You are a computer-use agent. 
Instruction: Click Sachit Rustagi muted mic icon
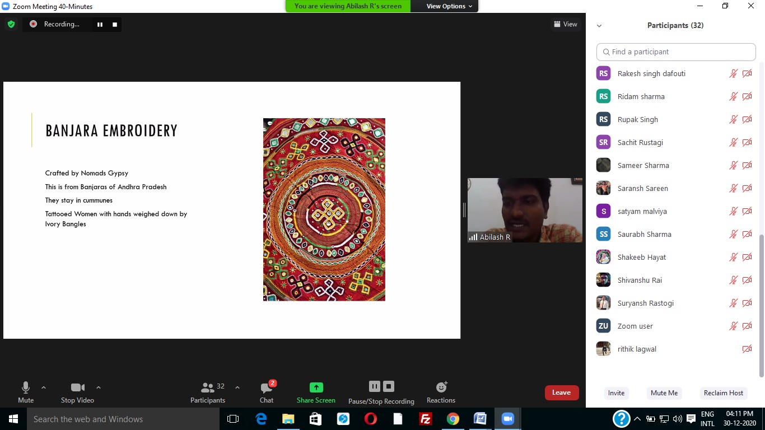pos(733,142)
